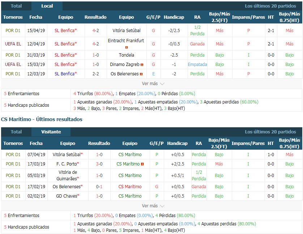Click the date 07/04/19
Screen dimensions: 303x234
(x=36, y=155)
